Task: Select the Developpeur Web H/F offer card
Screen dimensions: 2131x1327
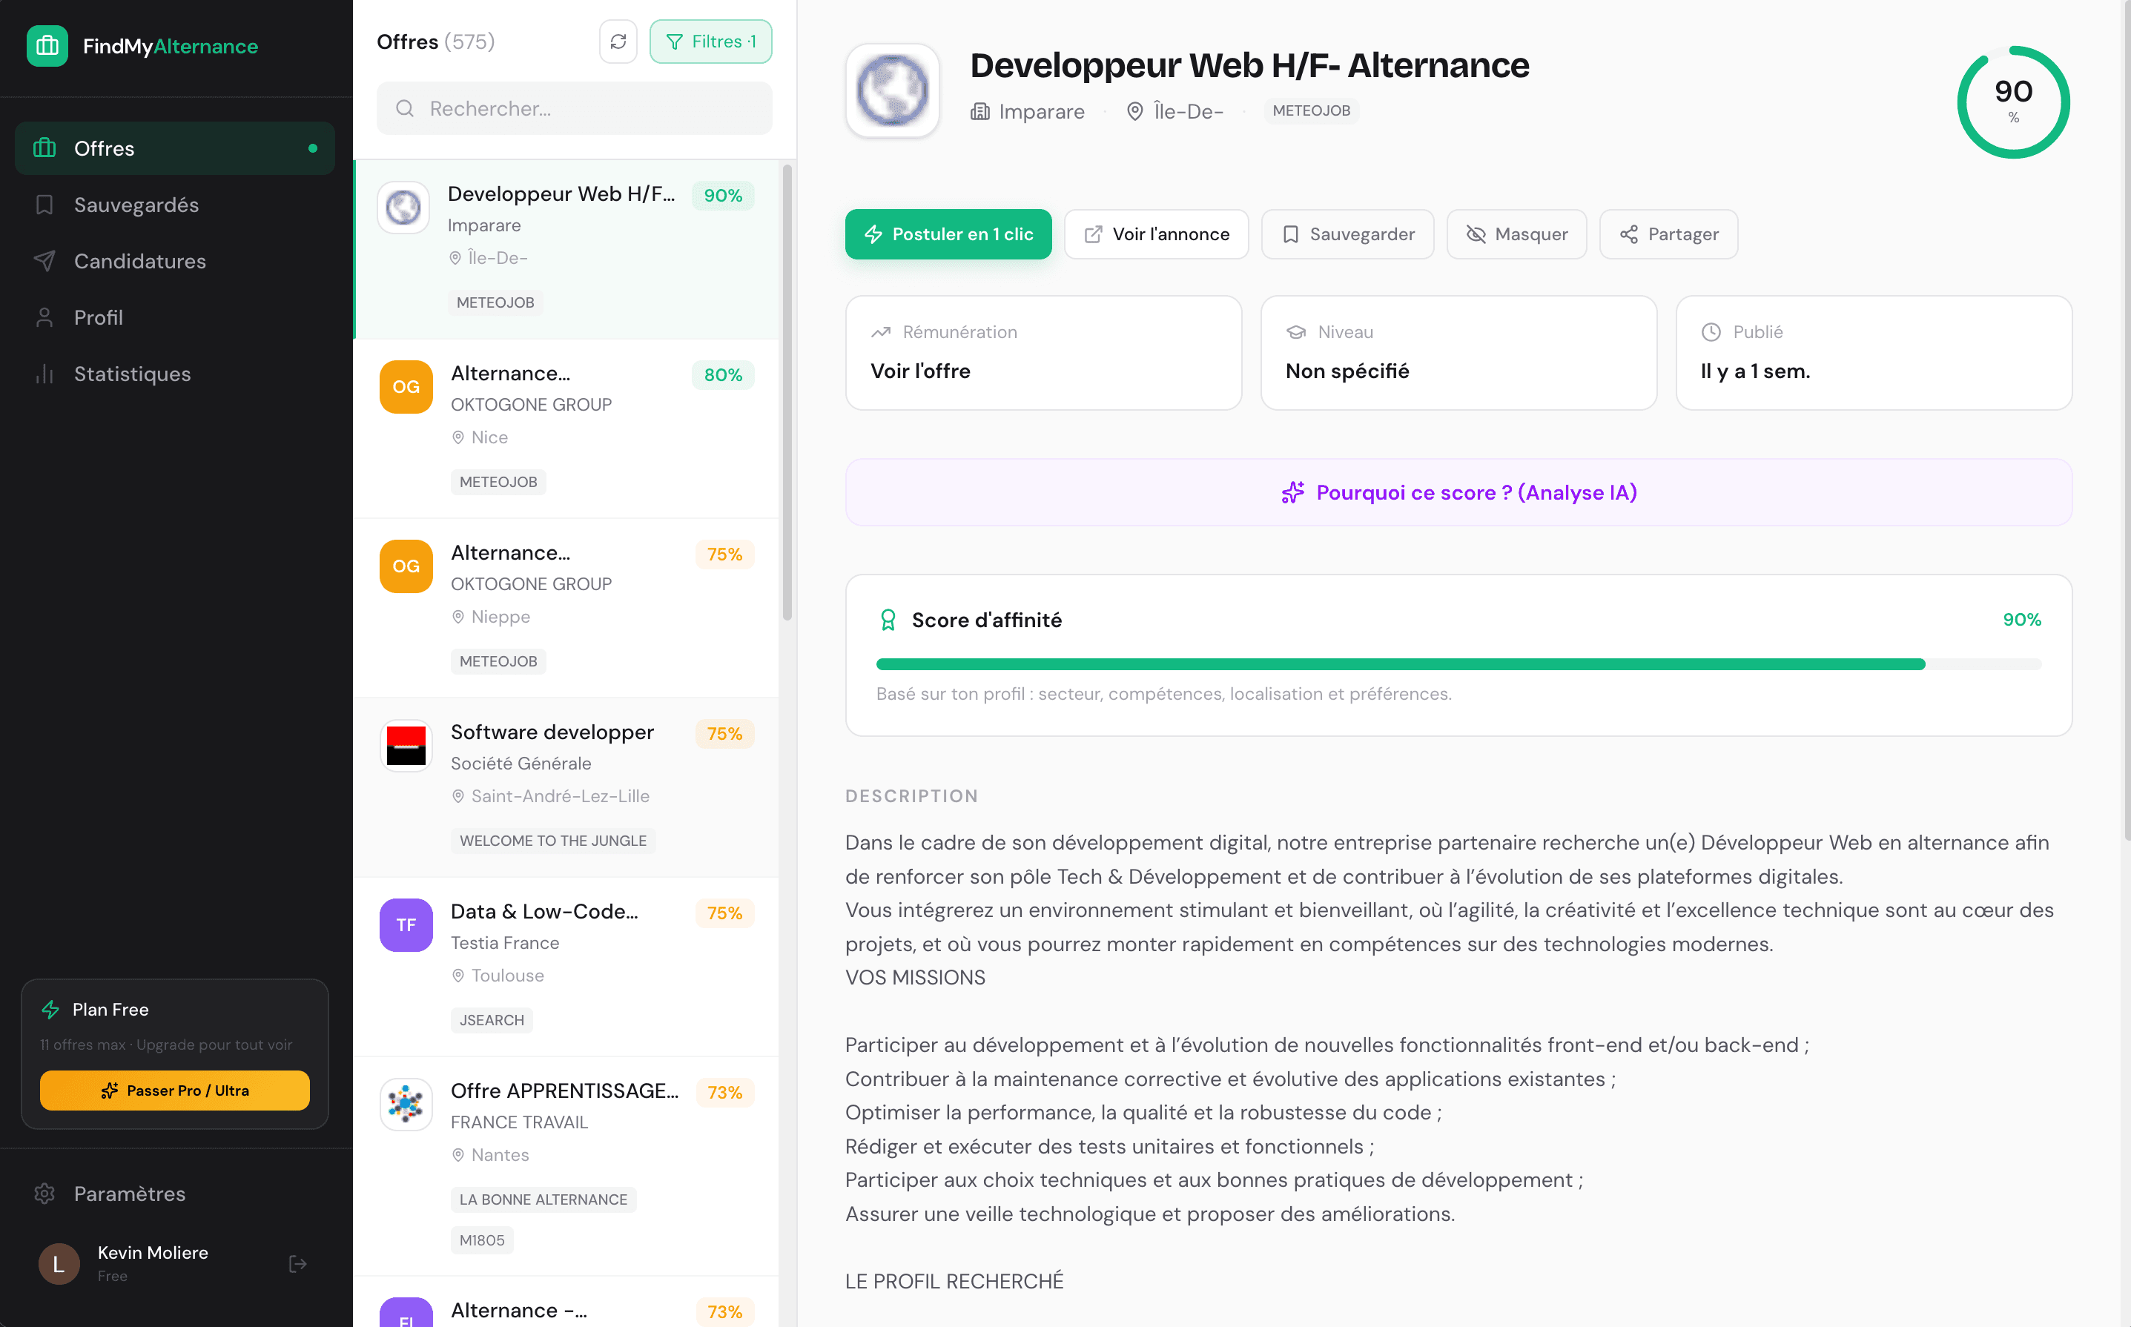Action: (x=566, y=249)
